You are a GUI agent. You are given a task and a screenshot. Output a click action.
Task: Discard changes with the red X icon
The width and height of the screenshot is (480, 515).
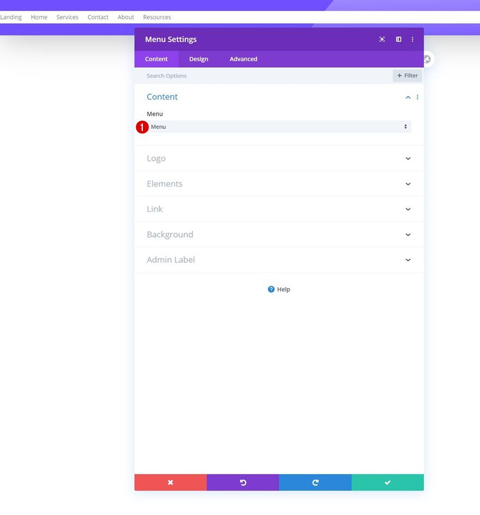(170, 482)
